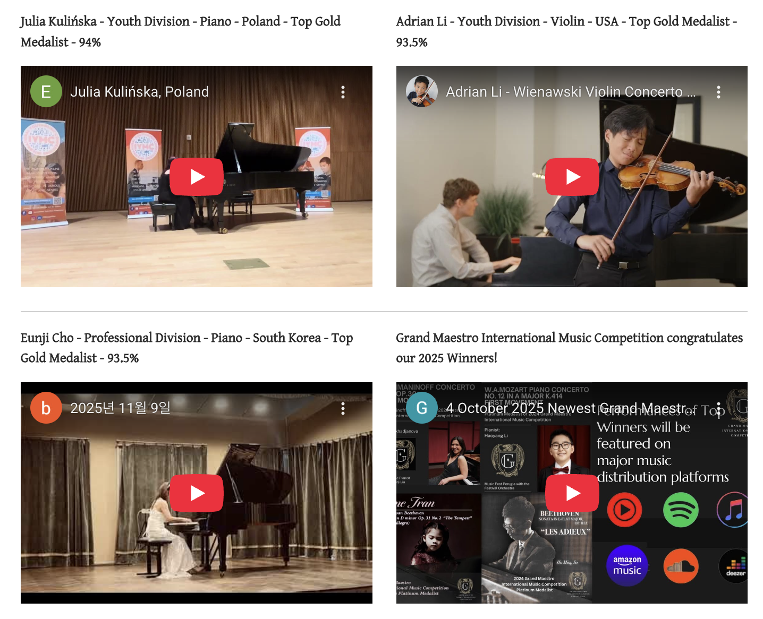The image size is (763, 619).
Task: Open the three-dot menu on the 2025년 11월 9일 video
Action: (x=343, y=408)
